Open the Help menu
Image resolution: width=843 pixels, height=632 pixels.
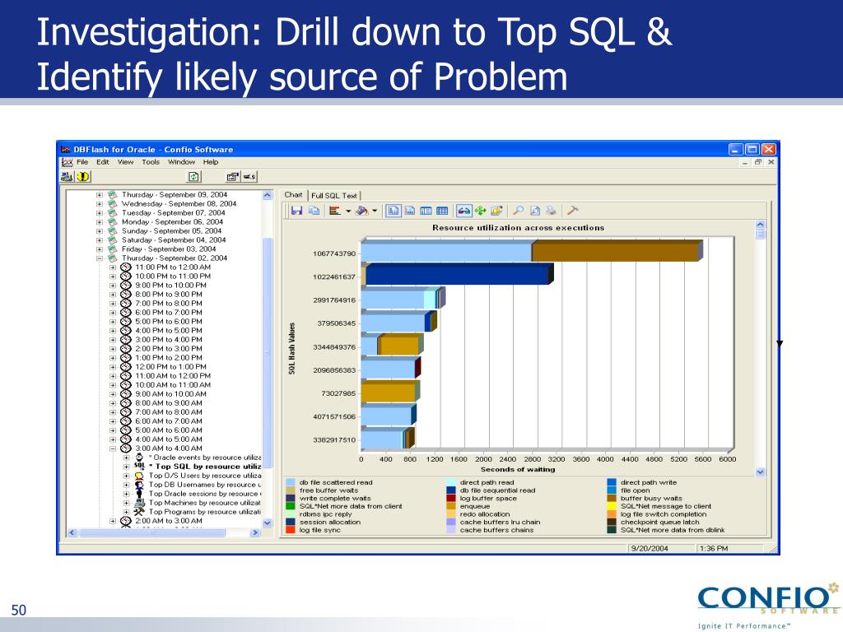[x=211, y=162]
